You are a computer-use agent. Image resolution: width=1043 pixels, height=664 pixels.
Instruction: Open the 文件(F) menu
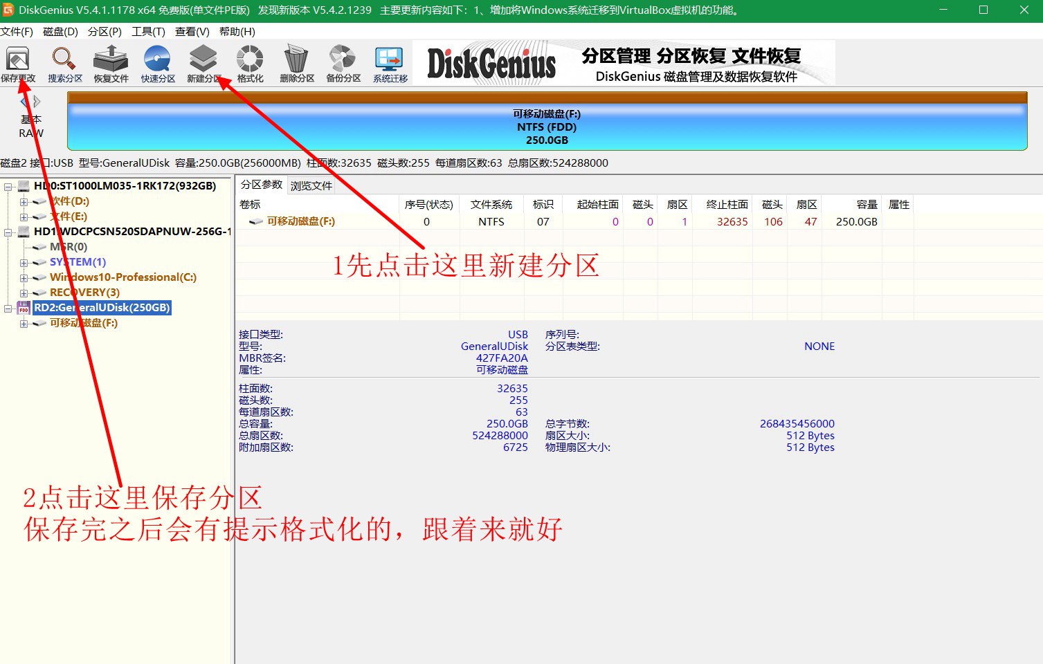click(x=17, y=32)
